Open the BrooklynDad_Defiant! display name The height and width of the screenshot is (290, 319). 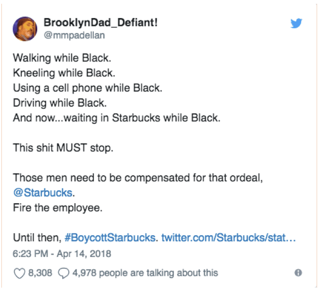(101, 22)
